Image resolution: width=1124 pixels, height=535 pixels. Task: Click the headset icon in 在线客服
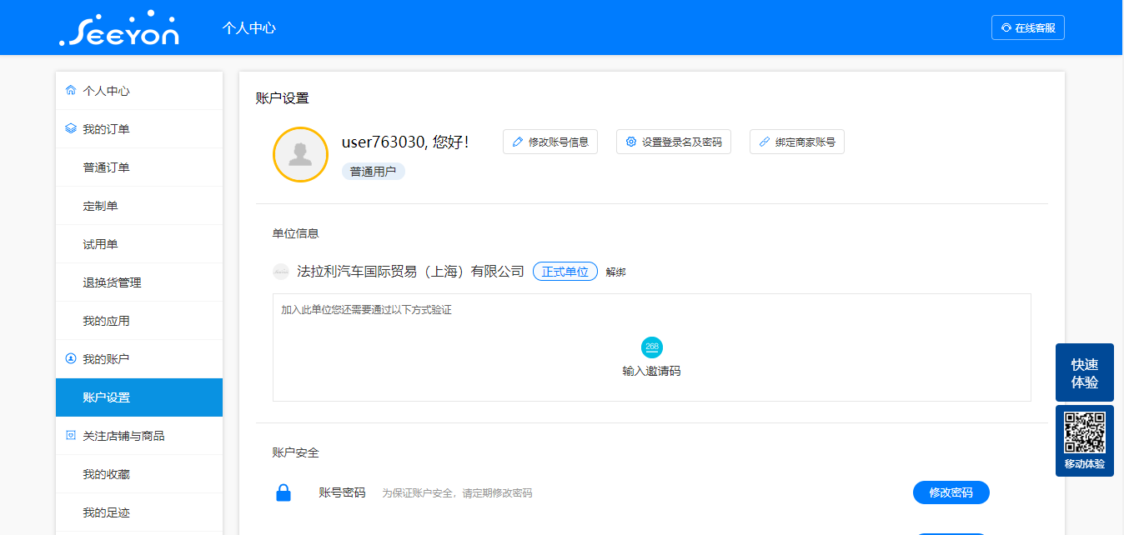pyautogui.click(x=1006, y=27)
